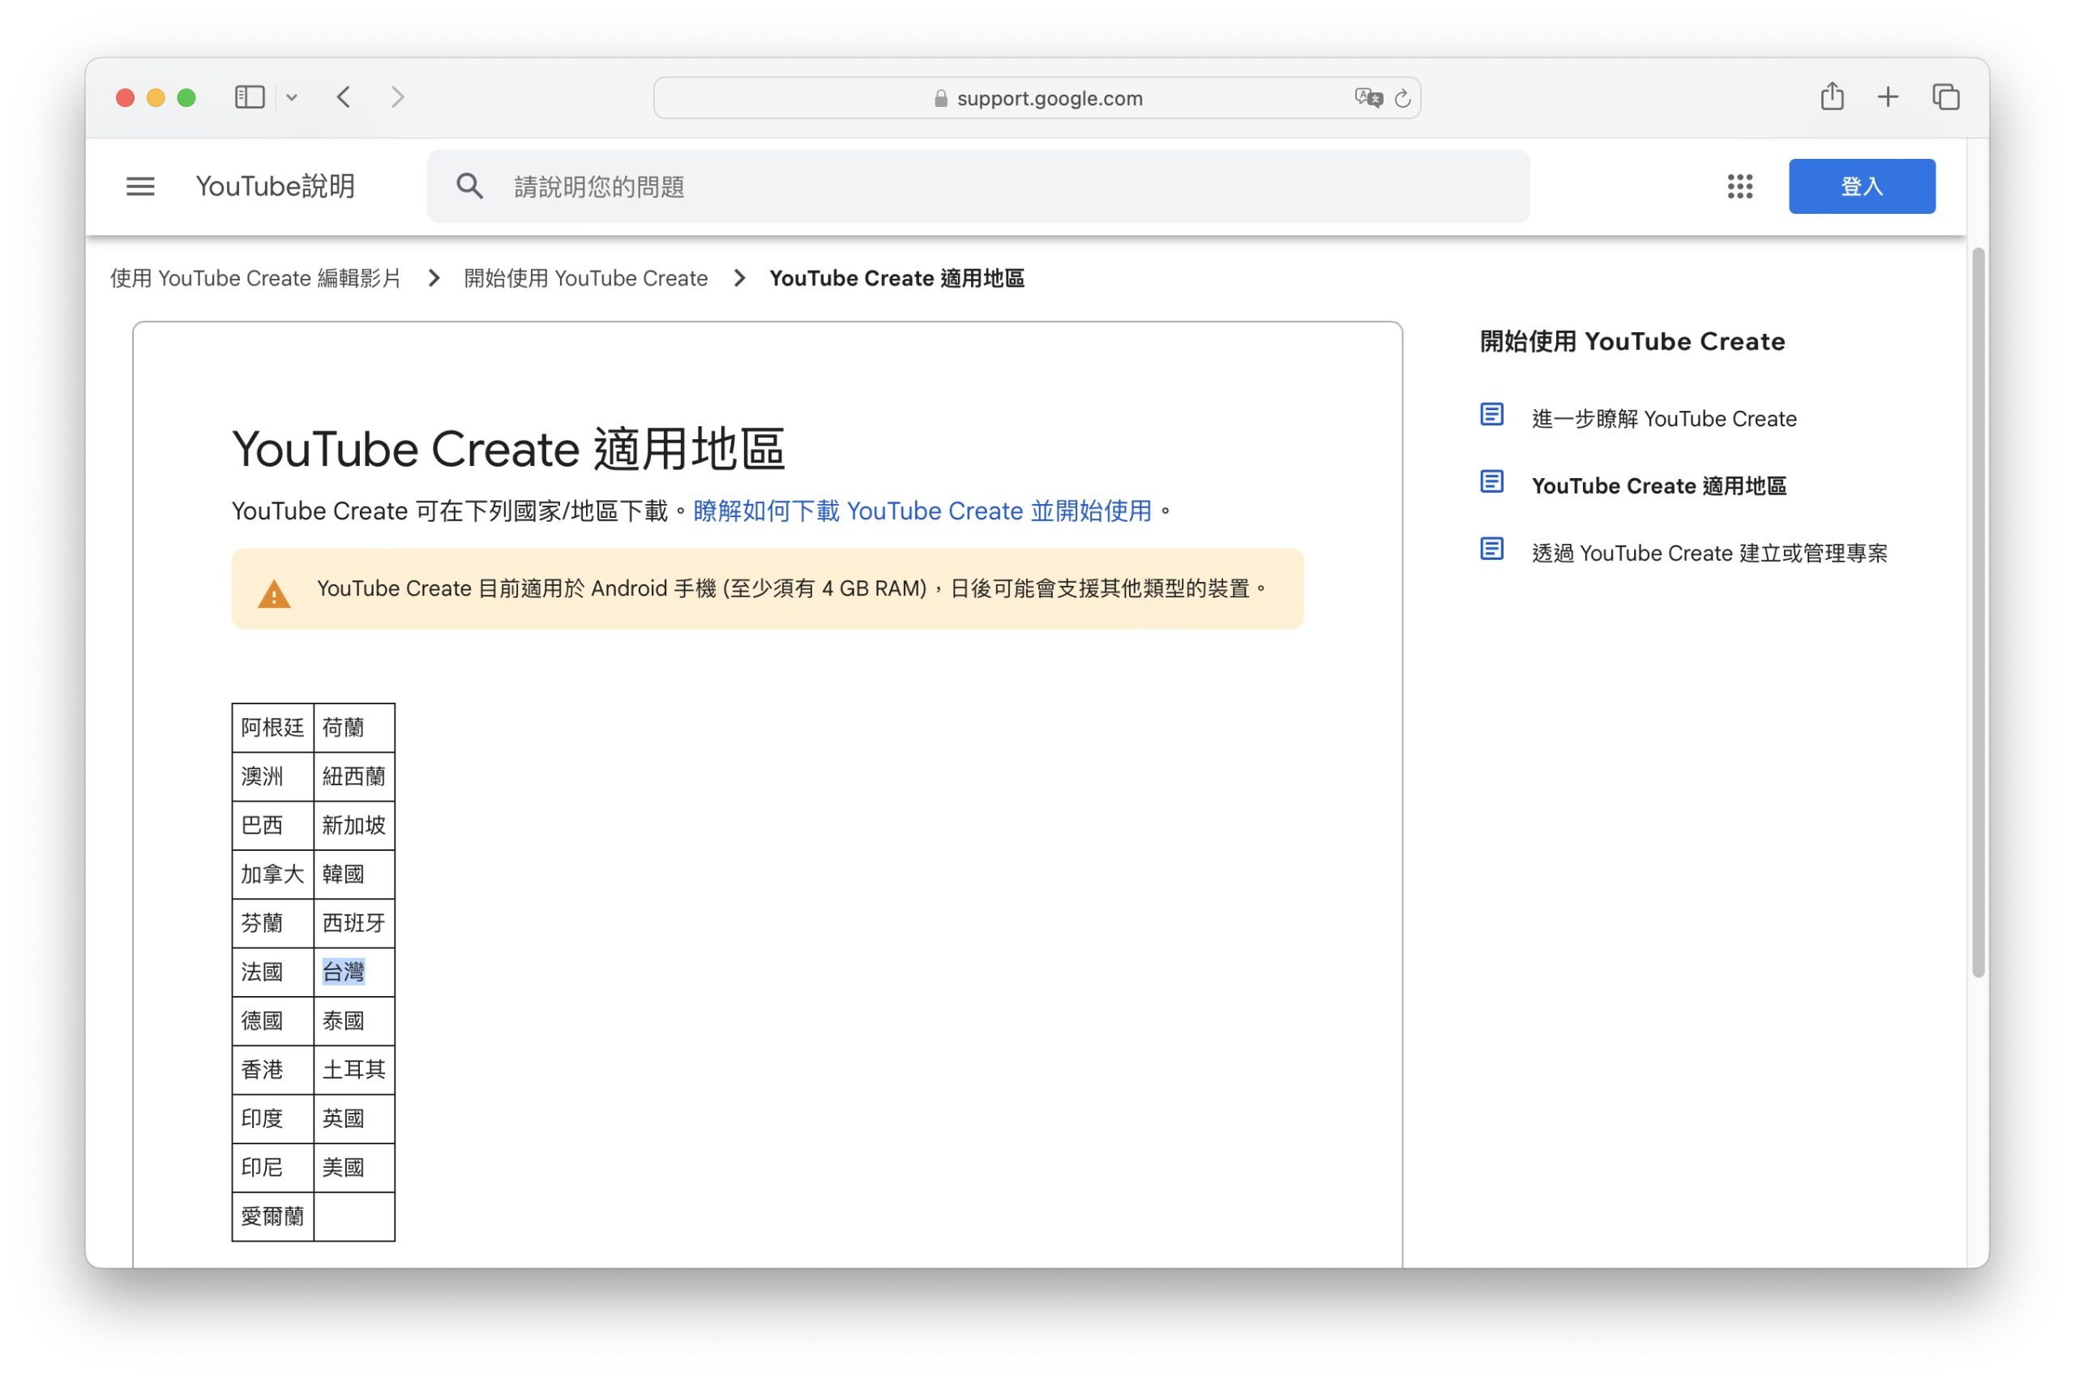Image resolution: width=2075 pixels, height=1381 pixels.
Task: Click table cell 阿根廷
Action: 272,728
